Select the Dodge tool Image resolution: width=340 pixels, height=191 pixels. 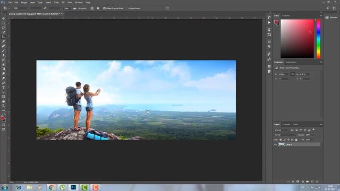[3, 78]
